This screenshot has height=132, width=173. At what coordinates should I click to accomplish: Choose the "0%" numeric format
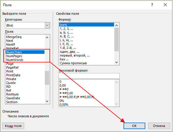[62, 101]
